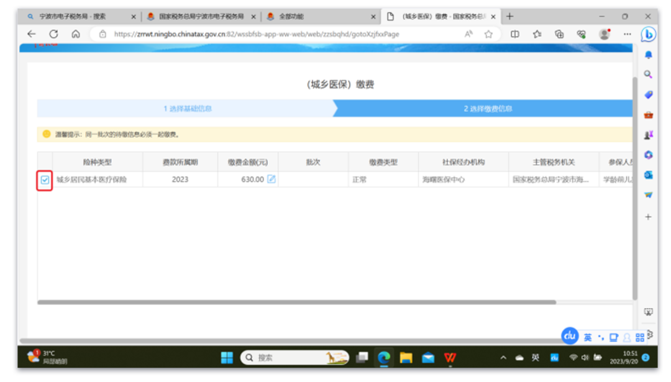Open the Edge sidebar search icon
Screen dimensions: 671x382
pos(648,75)
